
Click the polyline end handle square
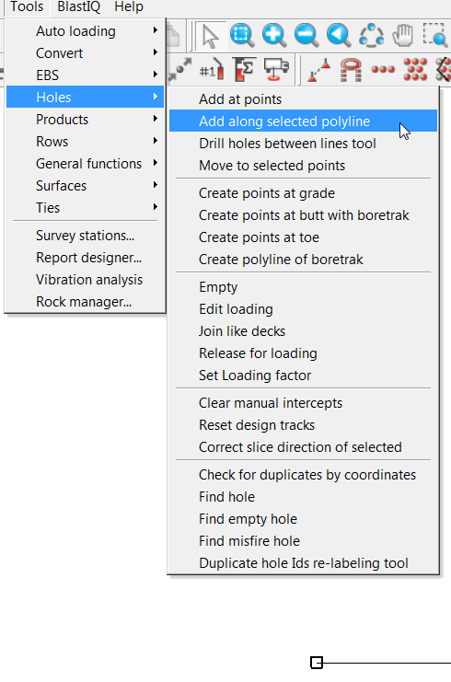tap(317, 663)
